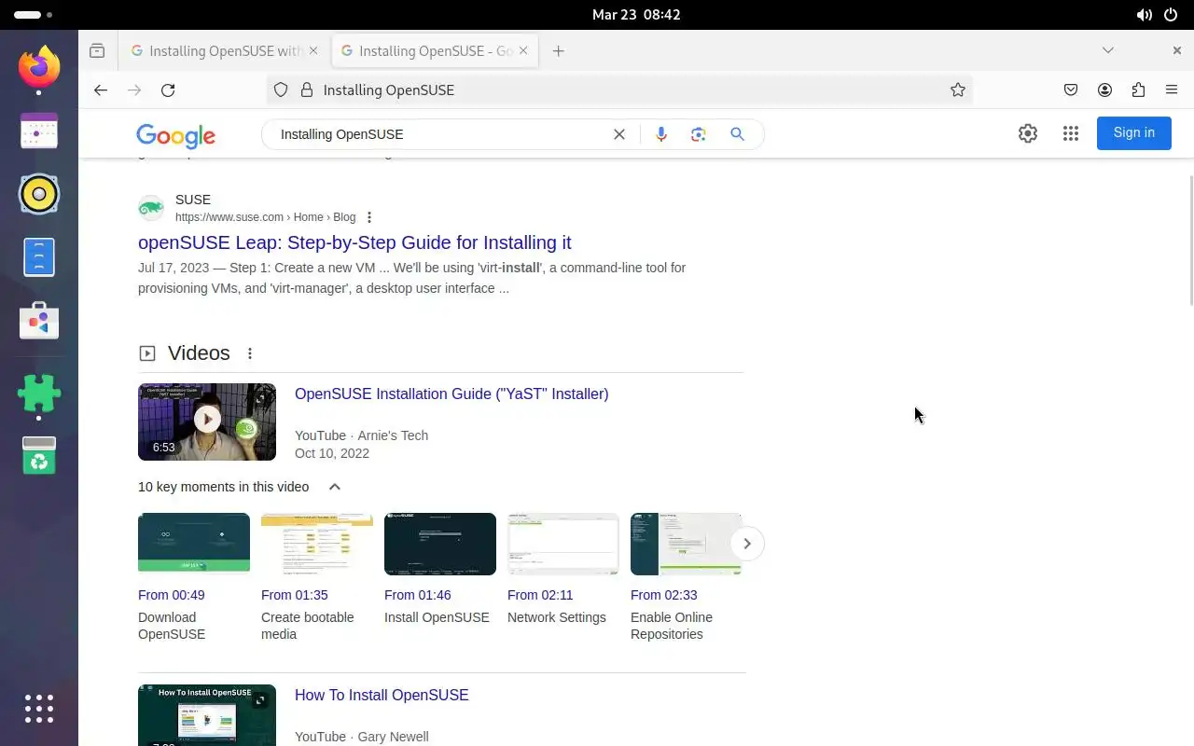The image size is (1194, 746).
Task: Start a voice search with microphone
Action: click(x=660, y=134)
